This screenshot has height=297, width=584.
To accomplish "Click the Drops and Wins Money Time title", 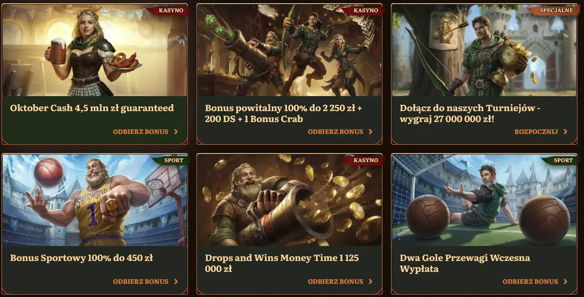I will pos(282,263).
